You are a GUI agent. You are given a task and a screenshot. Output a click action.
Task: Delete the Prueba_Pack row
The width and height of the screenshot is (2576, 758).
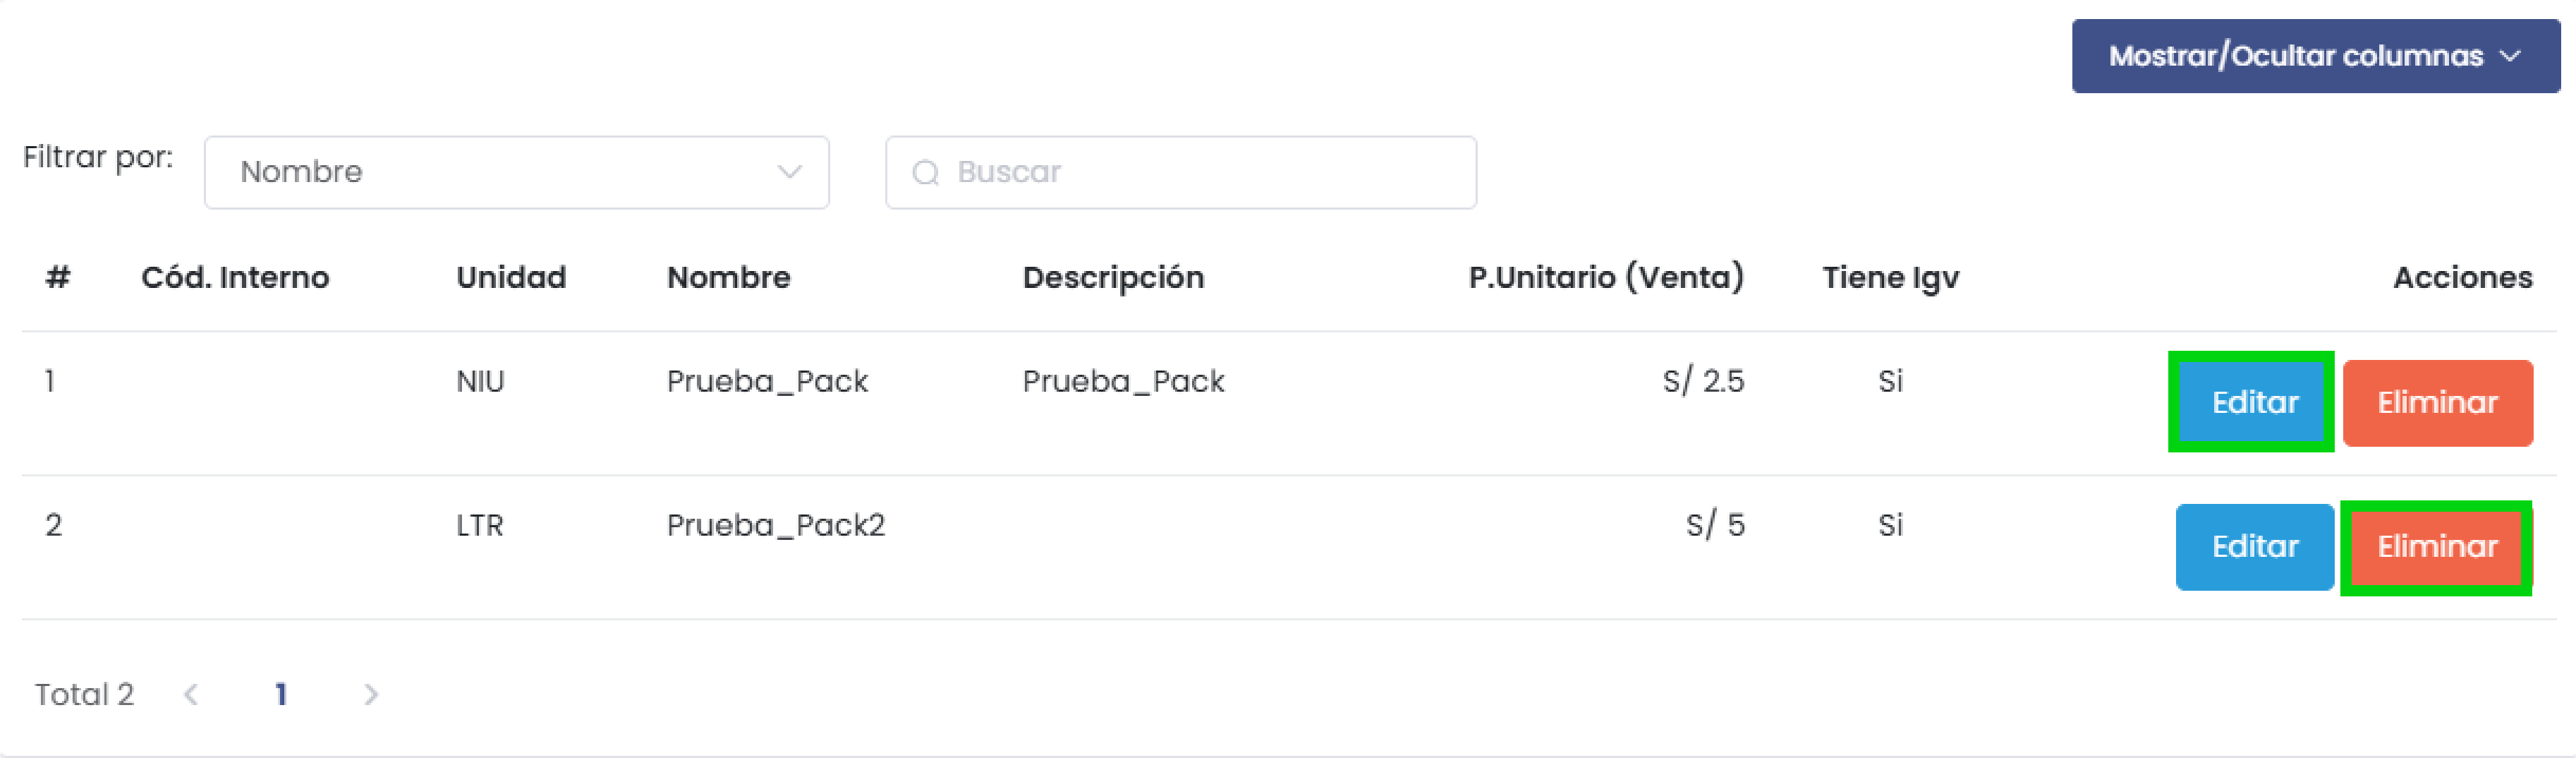pos(2436,402)
